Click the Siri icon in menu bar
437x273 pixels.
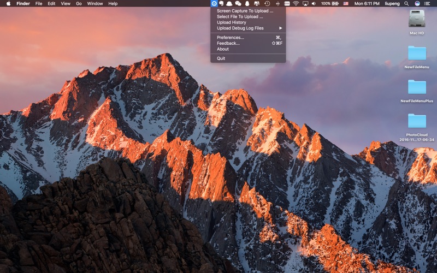click(x=417, y=4)
